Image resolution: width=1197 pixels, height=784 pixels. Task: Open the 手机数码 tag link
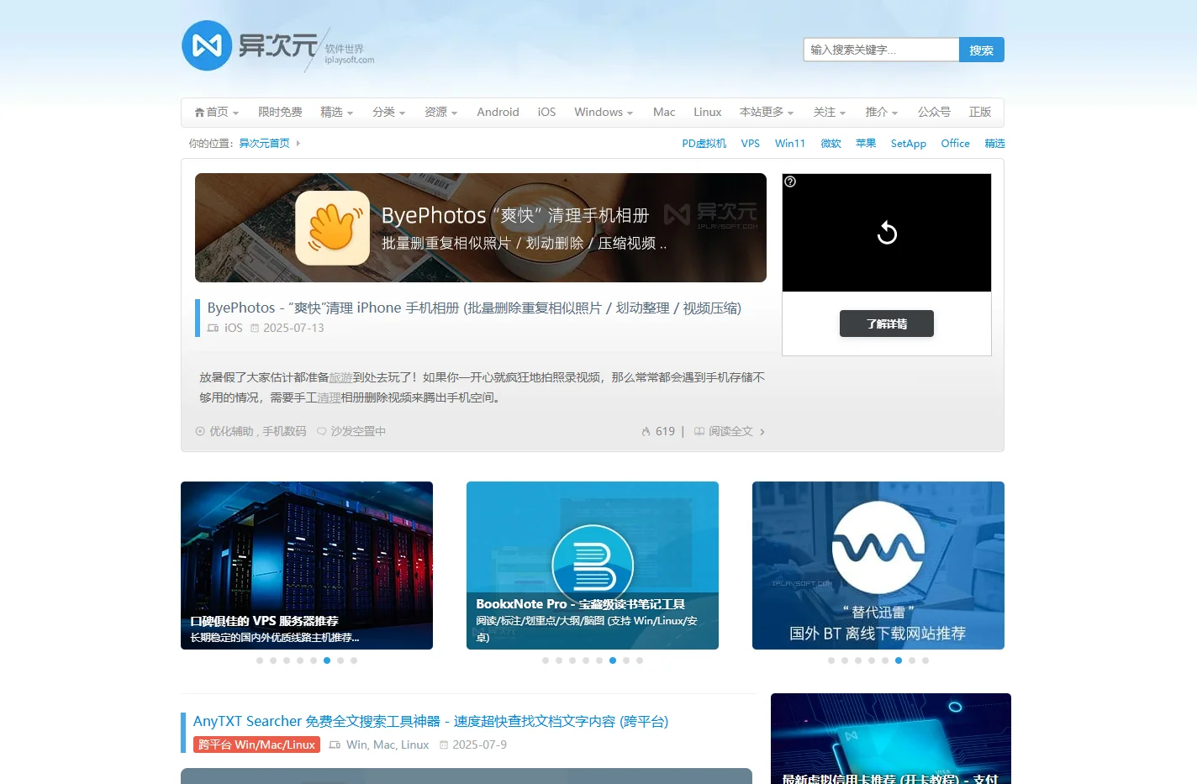point(284,431)
